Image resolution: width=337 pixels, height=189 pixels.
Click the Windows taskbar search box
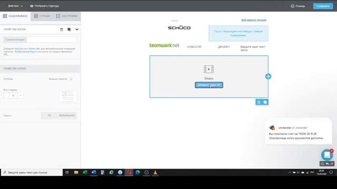[32, 172]
